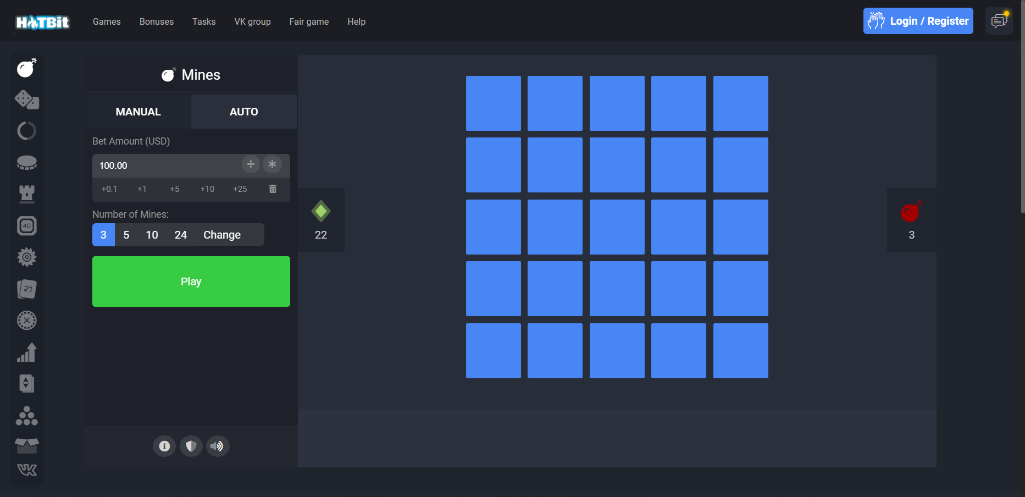1025x497 pixels.
Task: Click the green gem counter icon
Action: tap(321, 211)
